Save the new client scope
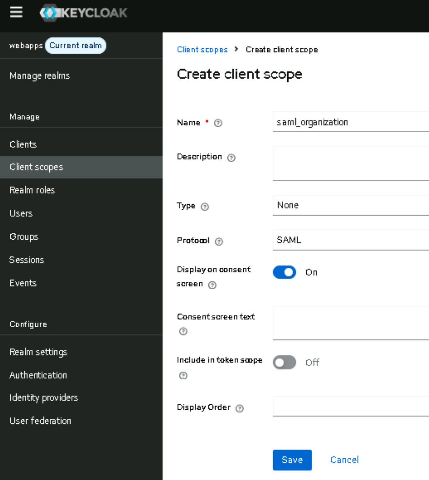This screenshot has width=429, height=480. point(292,460)
